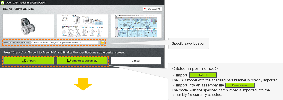Select the timing pulley product photo thumbnail
This screenshot has height=100, width=283.
click(x=28, y=26)
